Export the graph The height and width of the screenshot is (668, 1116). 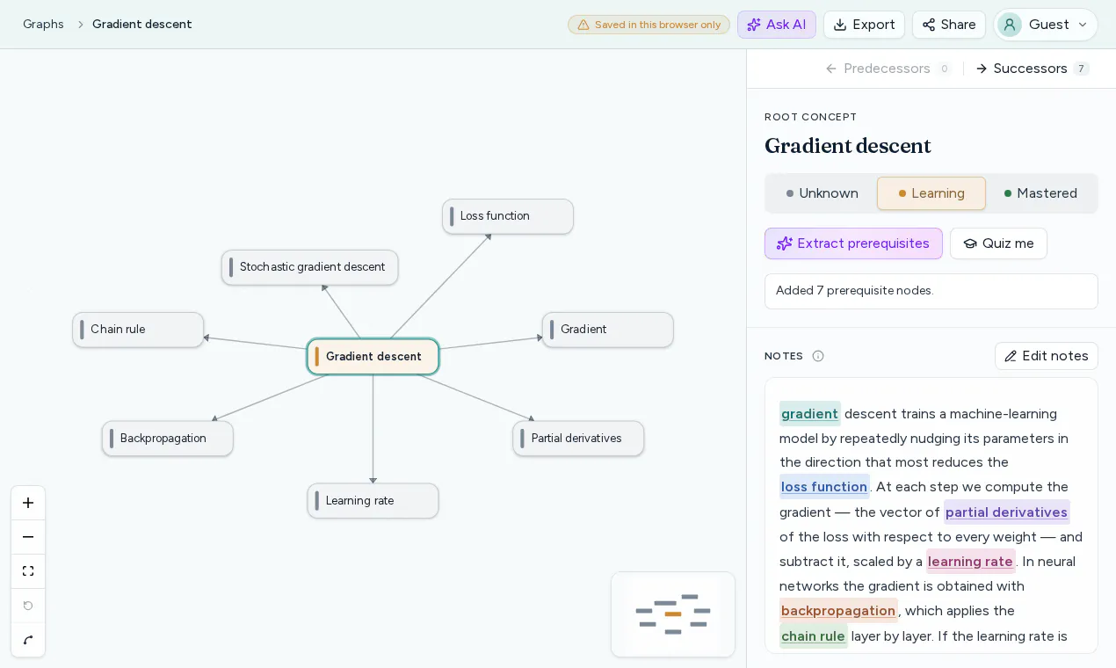[864, 25]
